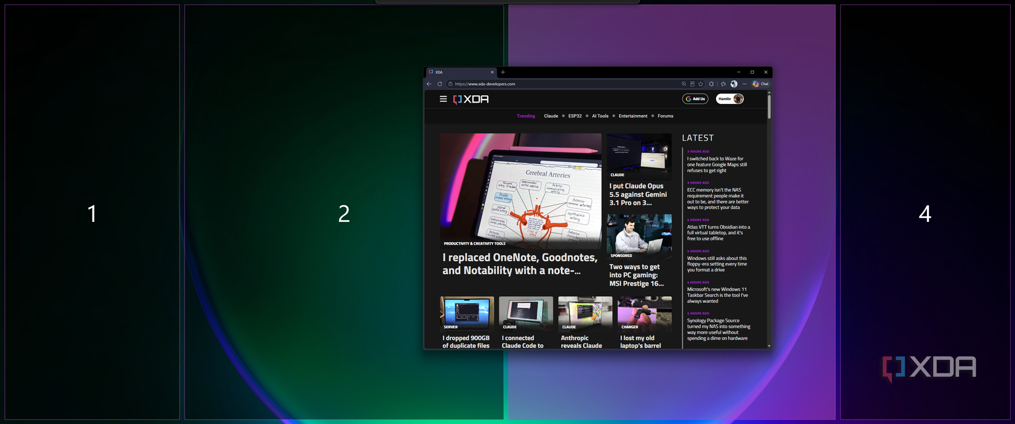Open the 'Anthropic reveals Claude' article
The height and width of the screenshot is (424, 1015).
coord(581,342)
